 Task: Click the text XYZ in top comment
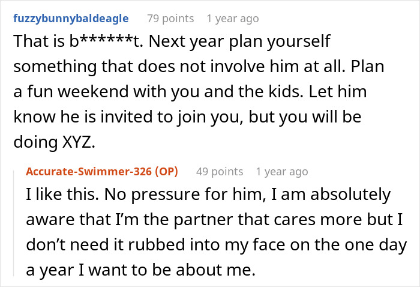click(x=79, y=142)
